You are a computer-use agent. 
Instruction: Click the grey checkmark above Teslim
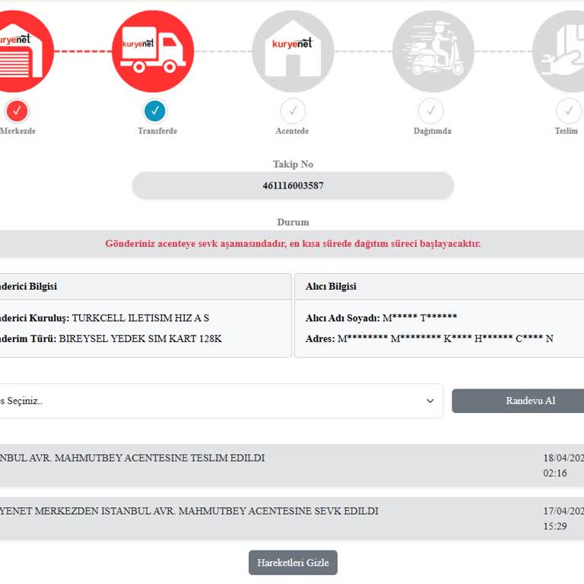coord(569,110)
